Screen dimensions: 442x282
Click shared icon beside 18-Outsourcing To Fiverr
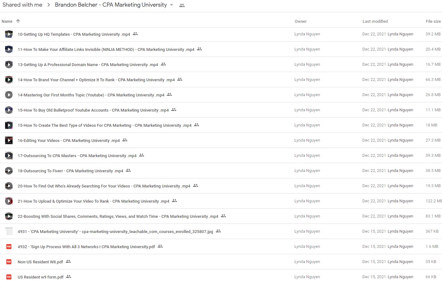click(x=128, y=170)
